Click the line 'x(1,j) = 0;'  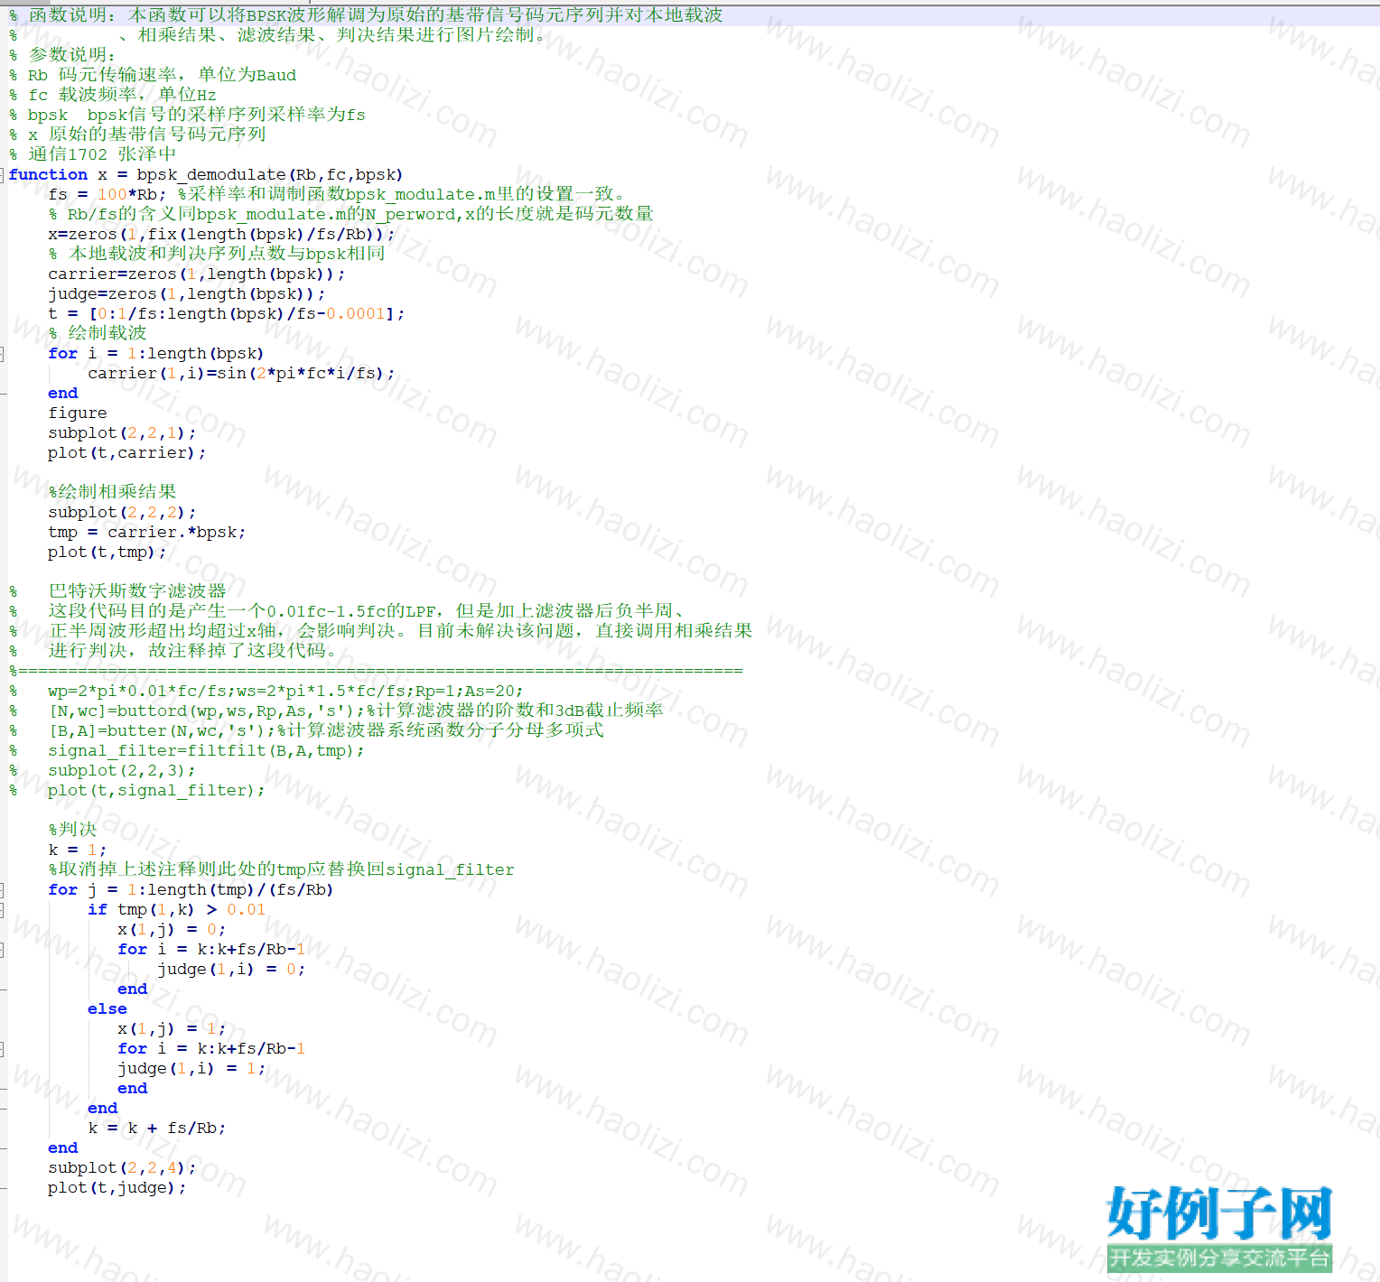[x=172, y=929]
